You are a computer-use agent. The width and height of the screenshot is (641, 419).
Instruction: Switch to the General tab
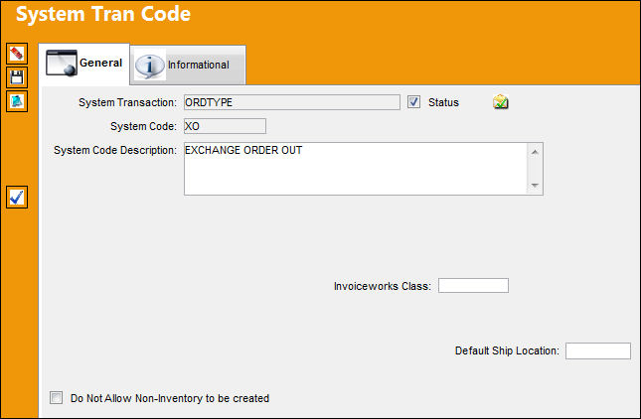click(x=84, y=65)
